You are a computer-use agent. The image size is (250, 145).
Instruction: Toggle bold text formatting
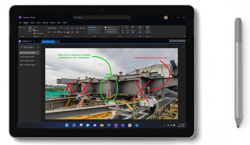pos(48,32)
